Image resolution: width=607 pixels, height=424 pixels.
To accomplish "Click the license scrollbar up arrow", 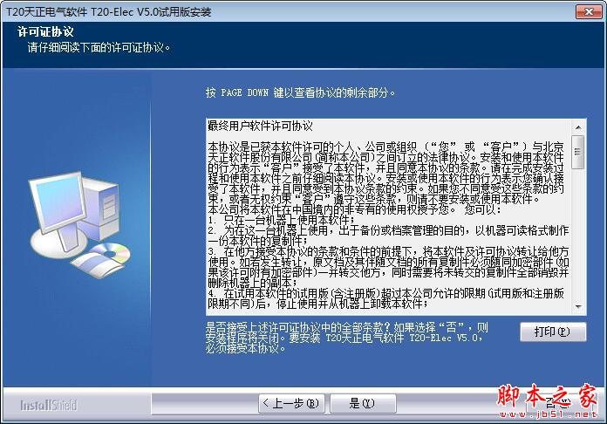I will click(578, 127).
